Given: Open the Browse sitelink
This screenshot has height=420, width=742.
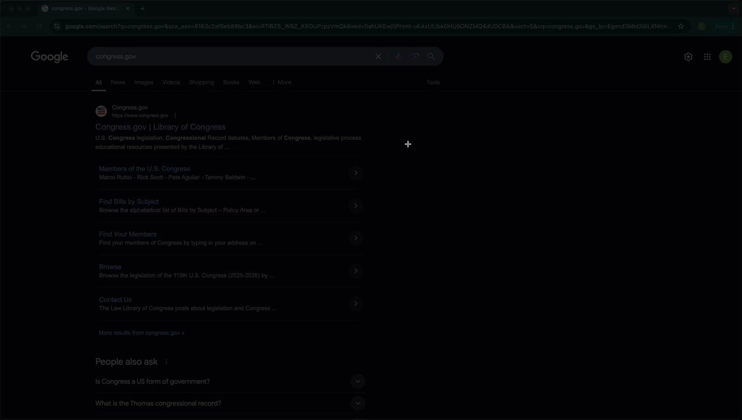Looking at the screenshot, I should pyautogui.click(x=110, y=267).
